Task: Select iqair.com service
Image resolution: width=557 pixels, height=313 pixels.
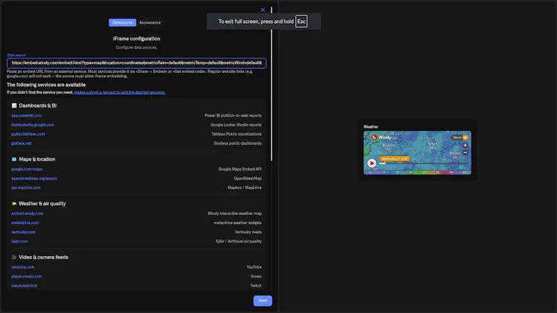Action: (x=19, y=241)
